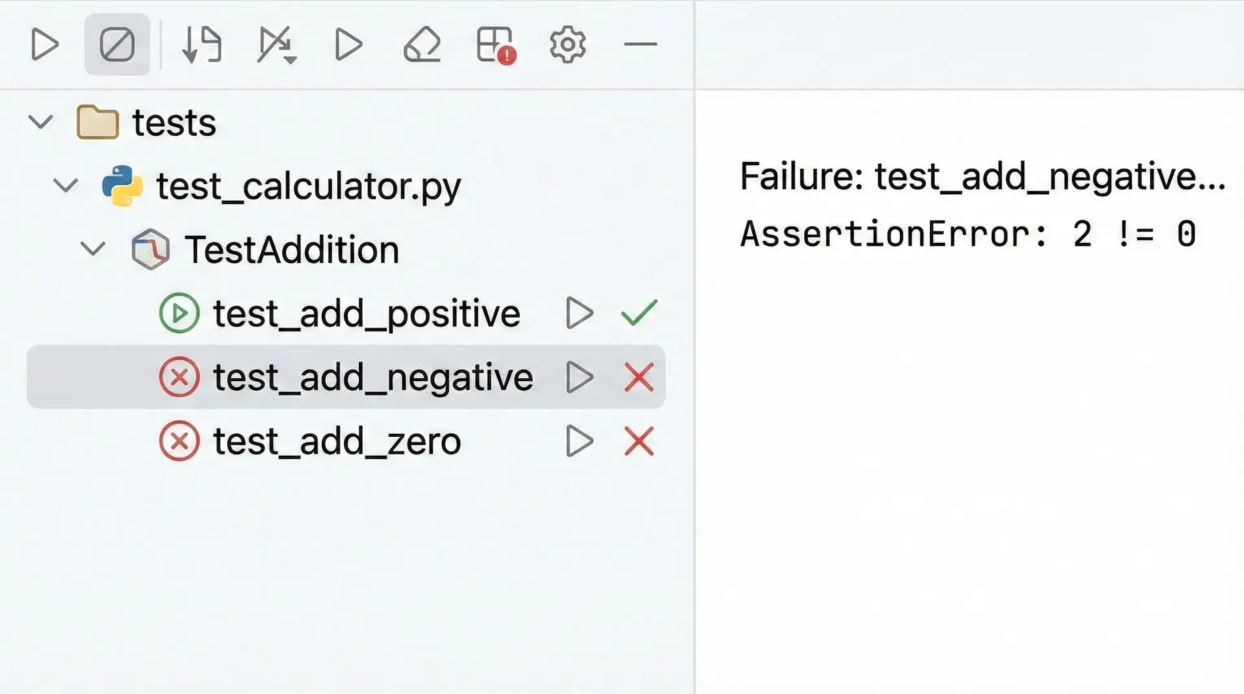Run test_add_zero with its play button
This screenshot has width=1244, height=694.
point(579,442)
